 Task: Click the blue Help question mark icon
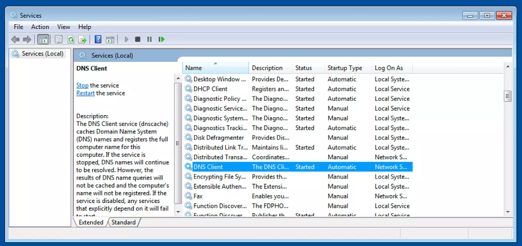coord(98,39)
